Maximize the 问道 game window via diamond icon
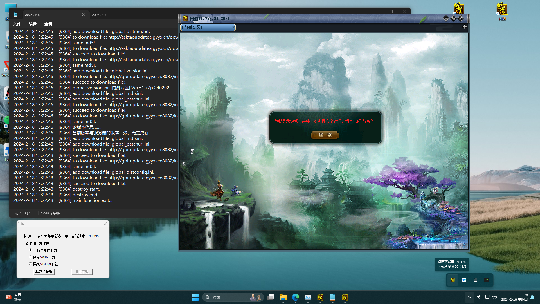The image size is (540, 304). click(x=453, y=19)
